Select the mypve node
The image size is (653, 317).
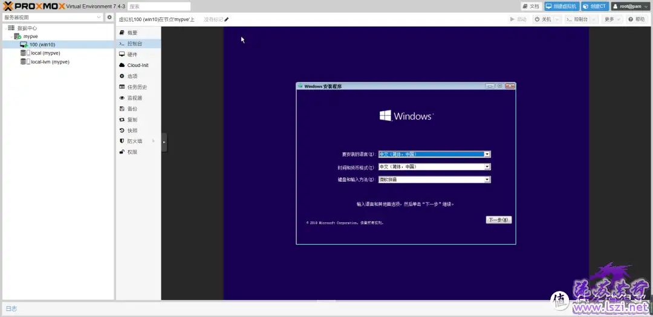(x=30, y=36)
